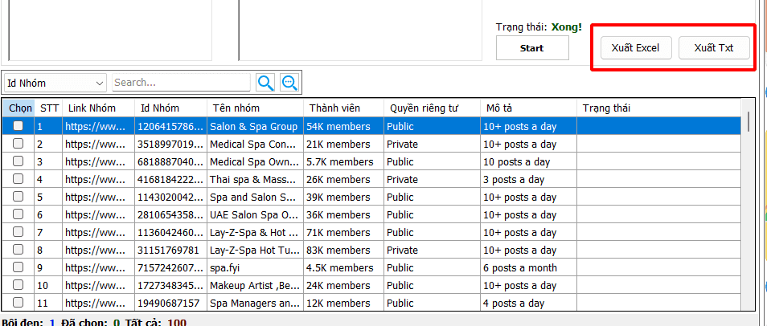The image size is (767, 326).
Task: Click the magnifying glass search icon
Action: coord(265,82)
